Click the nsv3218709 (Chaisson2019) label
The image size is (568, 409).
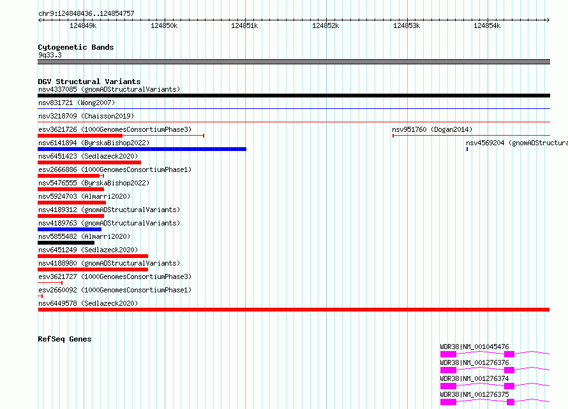[x=86, y=116]
